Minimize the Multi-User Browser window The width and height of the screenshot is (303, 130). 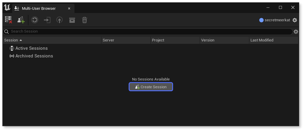click(x=268, y=7)
